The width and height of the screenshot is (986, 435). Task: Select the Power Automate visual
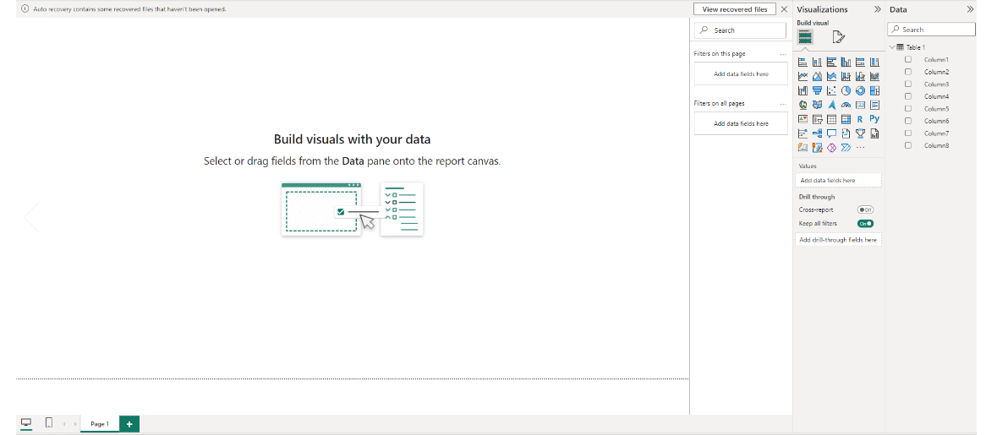846,148
